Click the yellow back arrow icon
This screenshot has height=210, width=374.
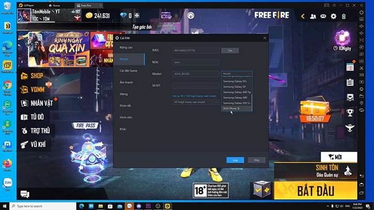(303, 16)
